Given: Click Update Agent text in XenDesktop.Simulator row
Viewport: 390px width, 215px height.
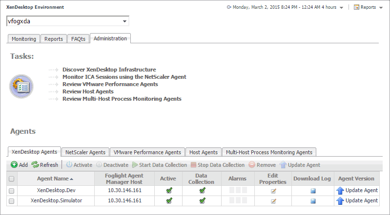Looking at the screenshot, I should (362, 200).
